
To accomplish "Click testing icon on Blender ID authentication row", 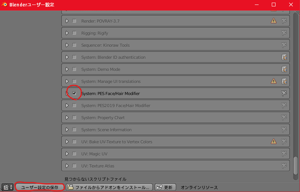I will click(x=284, y=57).
